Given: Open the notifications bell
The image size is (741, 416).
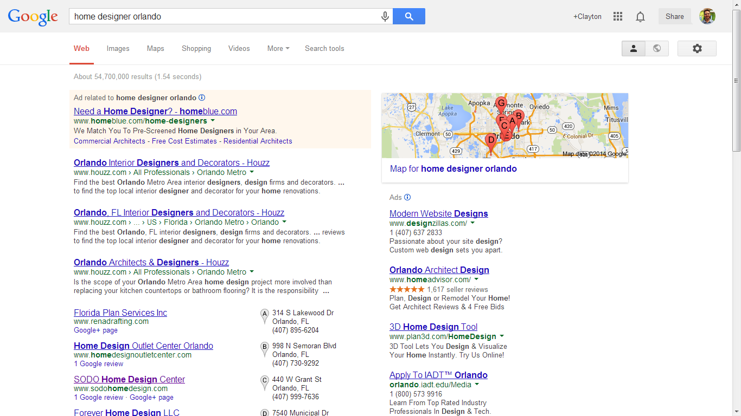Looking at the screenshot, I should (x=641, y=17).
